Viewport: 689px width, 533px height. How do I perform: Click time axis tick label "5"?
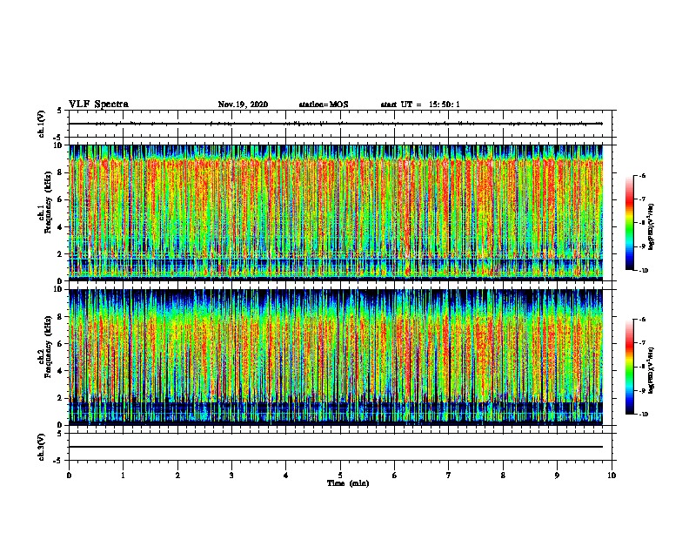[340, 476]
